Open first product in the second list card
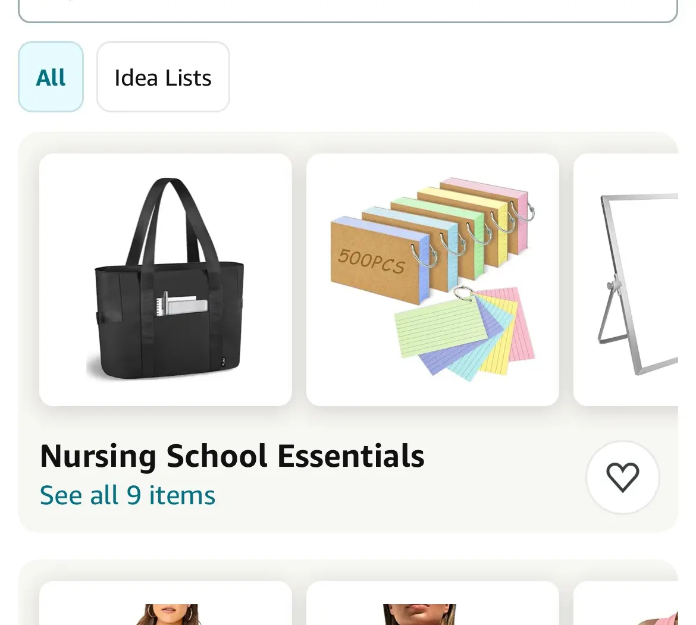The width and height of the screenshot is (696, 625). [165, 607]
